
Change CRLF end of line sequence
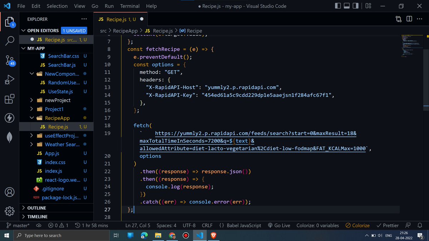(x=207, y=225)
